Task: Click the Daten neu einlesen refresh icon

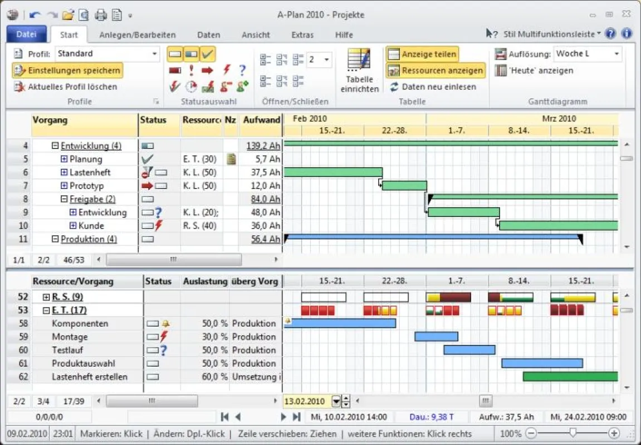Action: tap(394, 87)
